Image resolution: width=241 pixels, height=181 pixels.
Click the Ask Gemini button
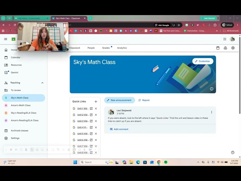[x=208, y=18]
